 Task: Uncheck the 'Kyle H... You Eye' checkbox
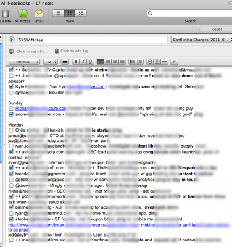11,86
